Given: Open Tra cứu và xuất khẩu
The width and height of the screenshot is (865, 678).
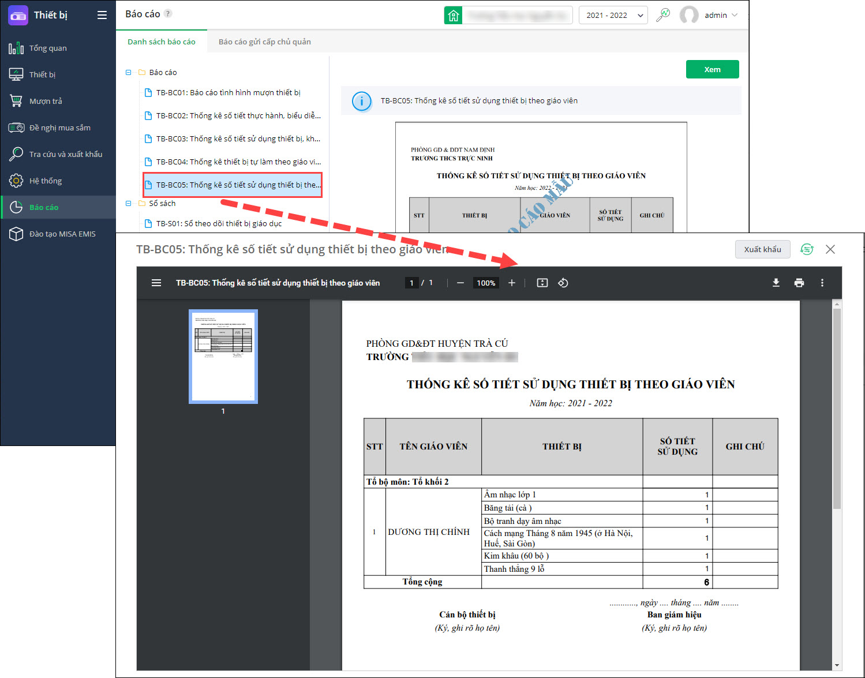Looking at the screenshot, I should pyautogui.click(x=58, y=154).
